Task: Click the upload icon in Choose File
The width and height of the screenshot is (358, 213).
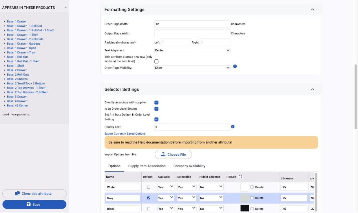Action: point(163,154)
